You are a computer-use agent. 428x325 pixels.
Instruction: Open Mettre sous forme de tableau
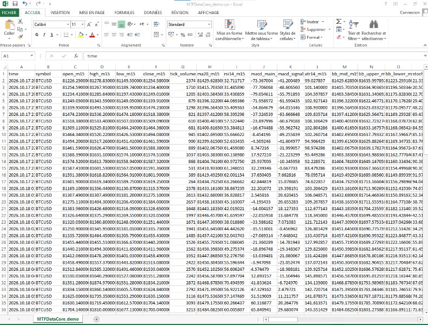262,30
